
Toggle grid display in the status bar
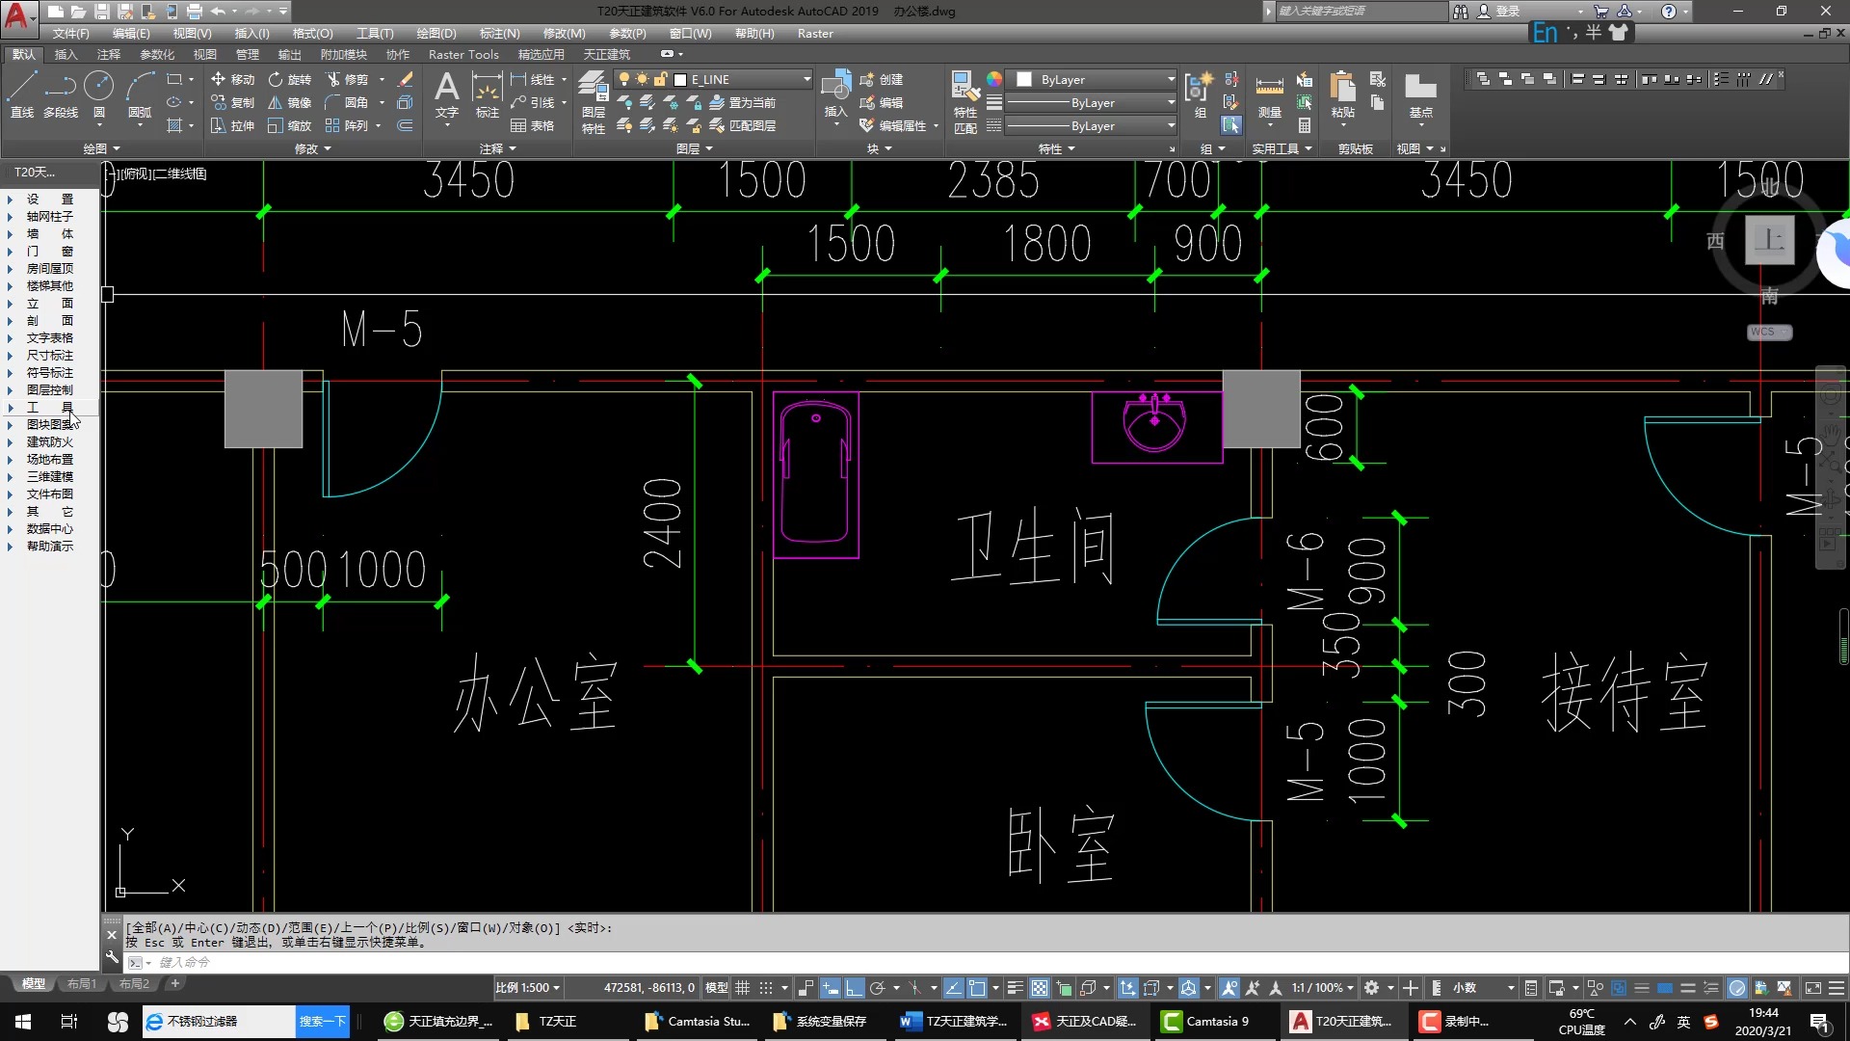pos(742,987)
